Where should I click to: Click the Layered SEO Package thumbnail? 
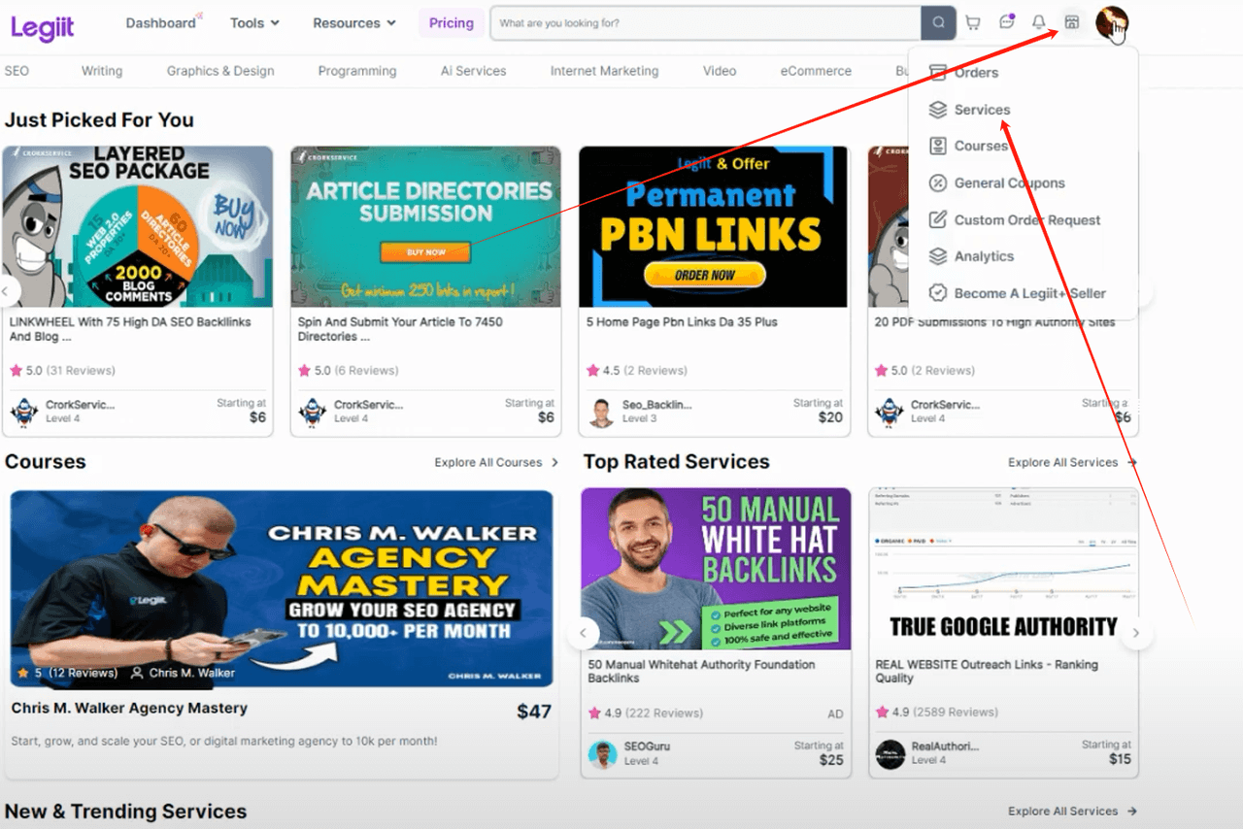[x=138, y=227]
